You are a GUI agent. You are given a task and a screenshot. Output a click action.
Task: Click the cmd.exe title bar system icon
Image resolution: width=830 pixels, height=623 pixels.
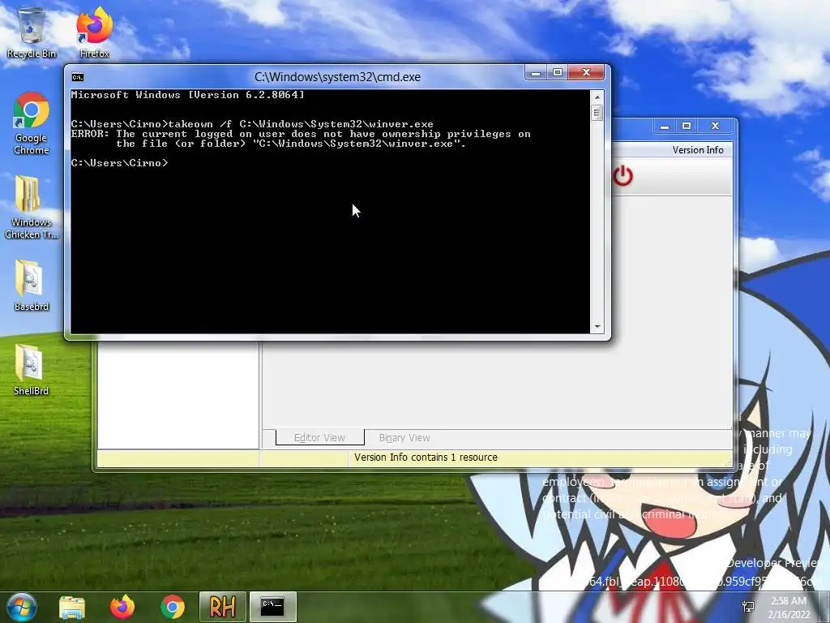78,77
